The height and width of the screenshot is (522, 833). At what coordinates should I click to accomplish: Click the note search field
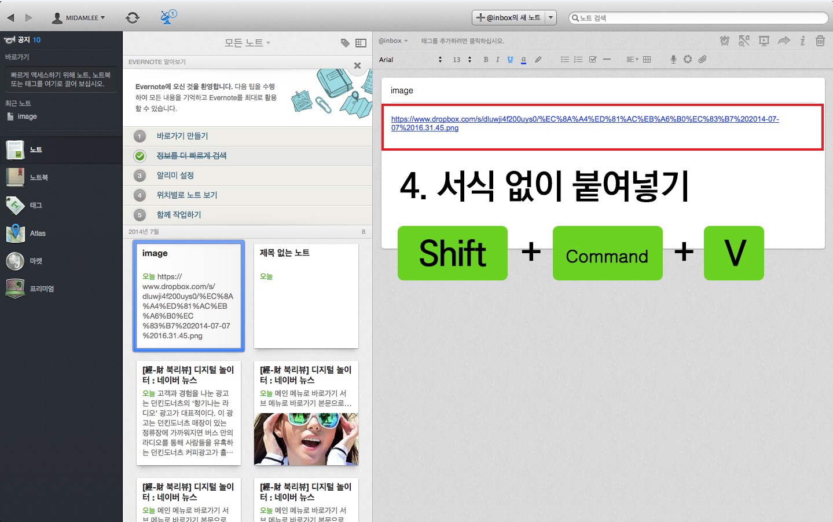coord(698,18)
